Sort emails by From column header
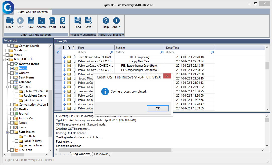 click(x=96, y=48)
